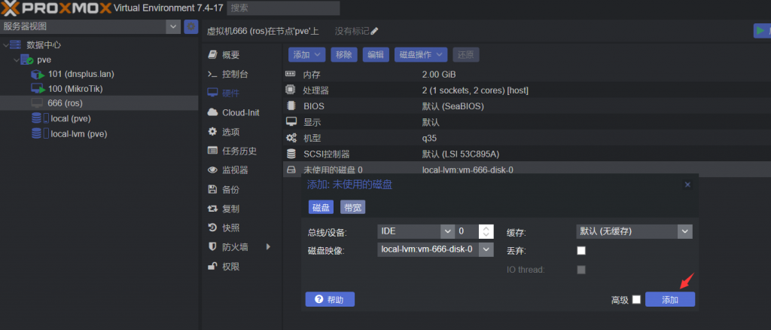Toggle the Advanced (高级) checkbox
The height and width of the screenshot is (330, 771).
point(636,300)
